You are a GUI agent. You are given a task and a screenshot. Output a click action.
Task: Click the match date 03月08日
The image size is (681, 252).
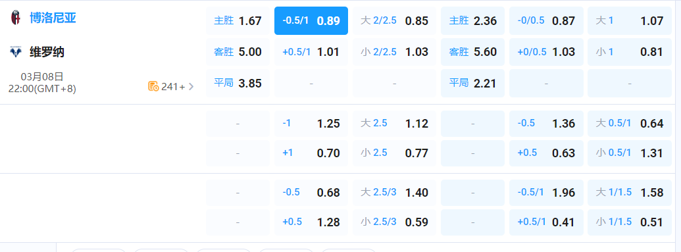click(42, 77)
